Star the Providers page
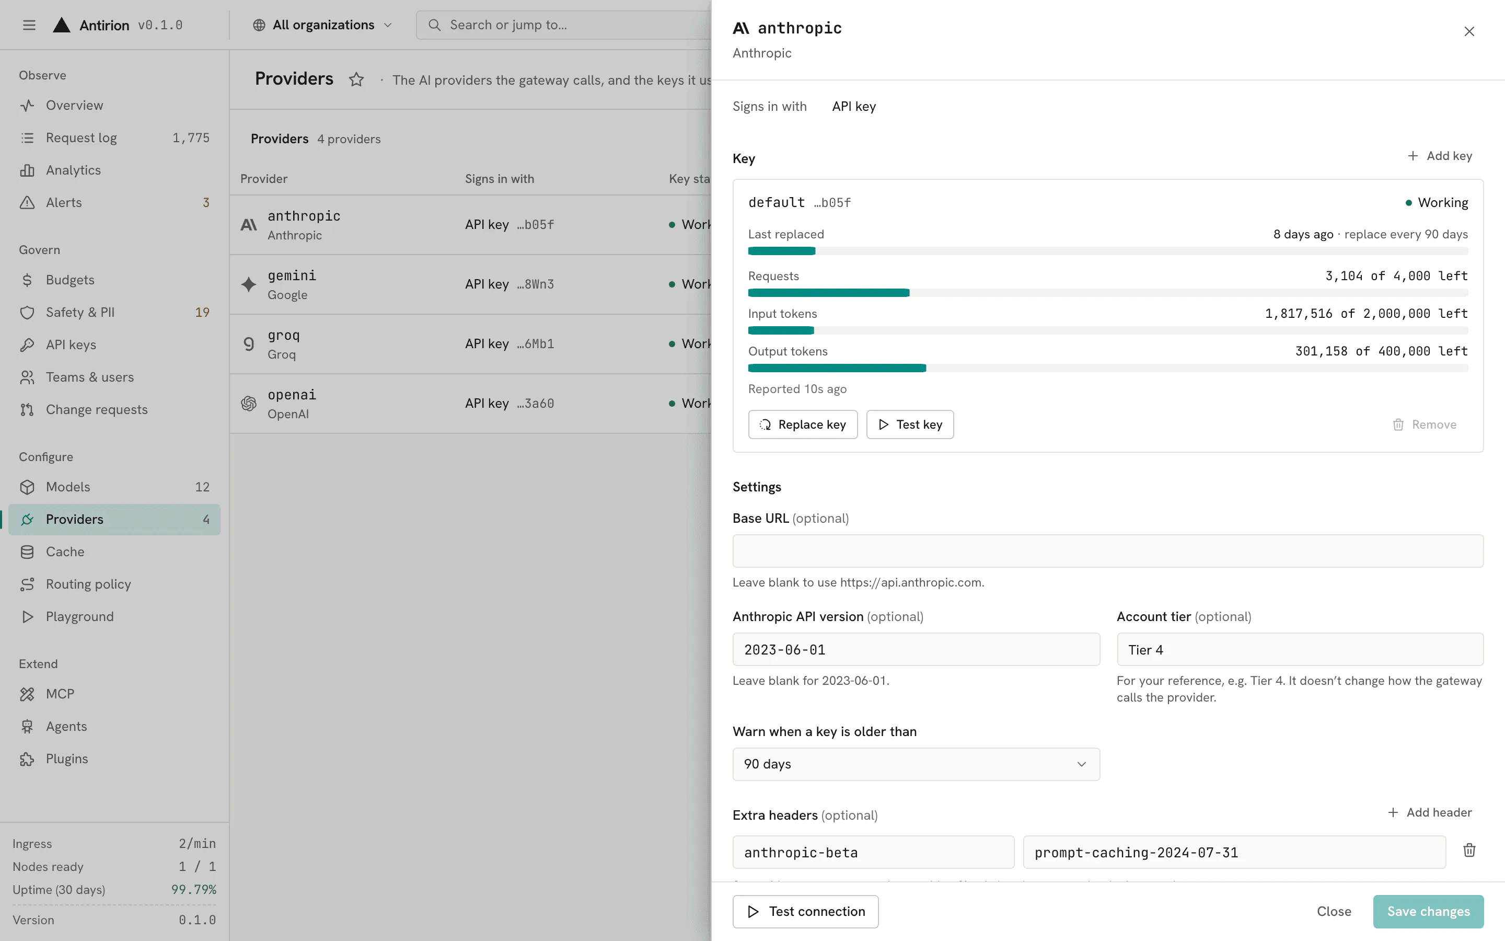Screen dimensions: 1505x941 click(356, 79)
